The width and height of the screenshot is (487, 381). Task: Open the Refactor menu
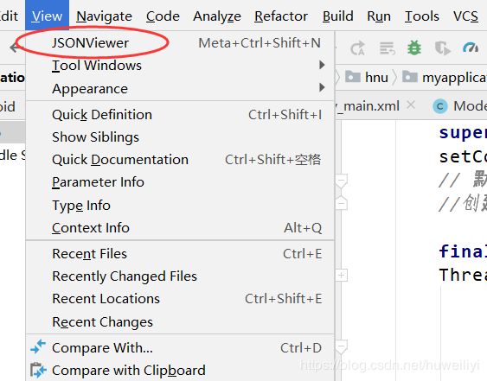pos(281,16)
